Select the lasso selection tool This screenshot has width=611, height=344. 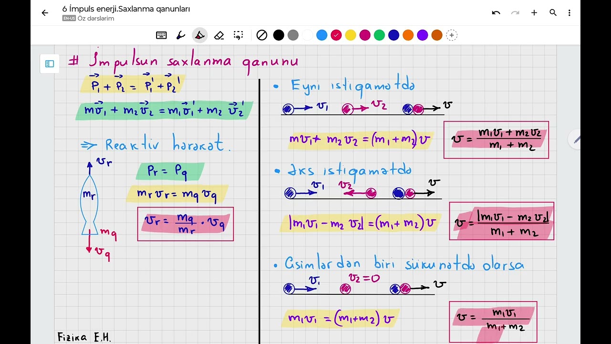[x=238, y=35]
